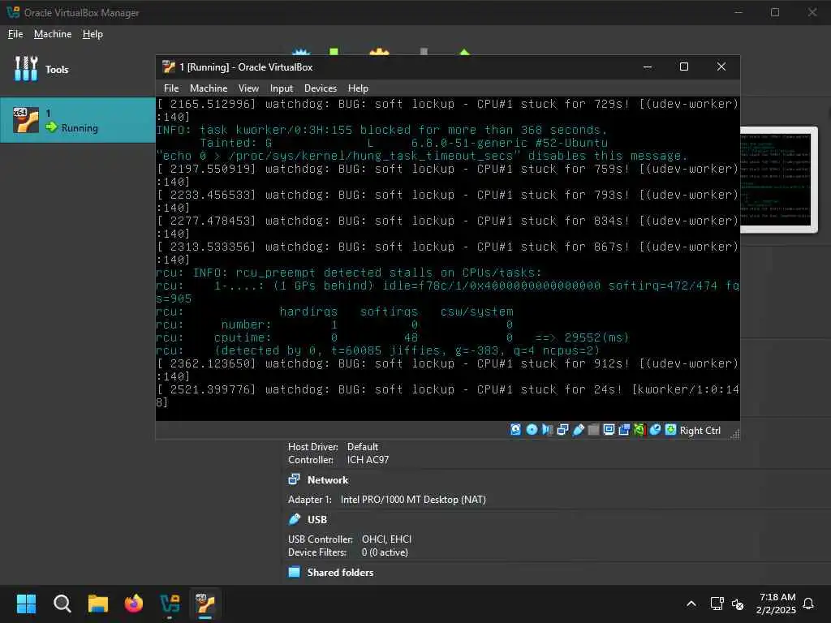The image size is (831, 623).
Task: Click the Network section header in details
Action: [328, 480]
